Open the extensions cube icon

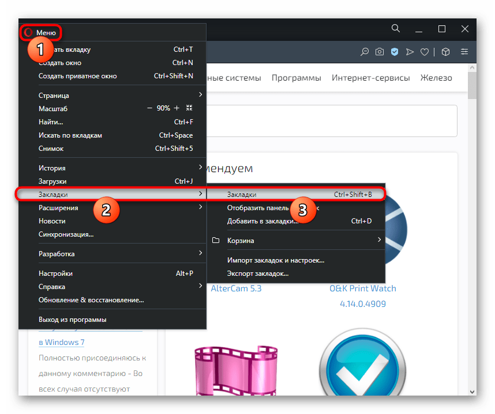click(445, 52)
